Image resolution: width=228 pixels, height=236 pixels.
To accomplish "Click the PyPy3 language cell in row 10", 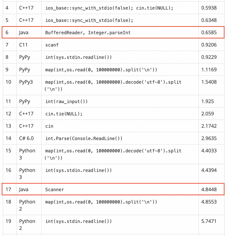I will pos(26,82).
